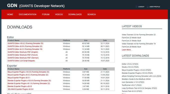Open Blender Exporter Plugins v10.0.0 (FS25) sidebar link
This screenshot has height=94, width=170.
[137, 73]
